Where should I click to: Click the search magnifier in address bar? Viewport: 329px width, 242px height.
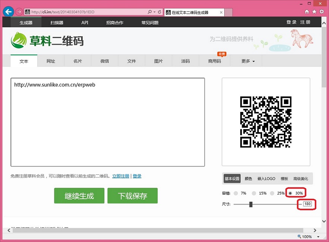point(150,12)
